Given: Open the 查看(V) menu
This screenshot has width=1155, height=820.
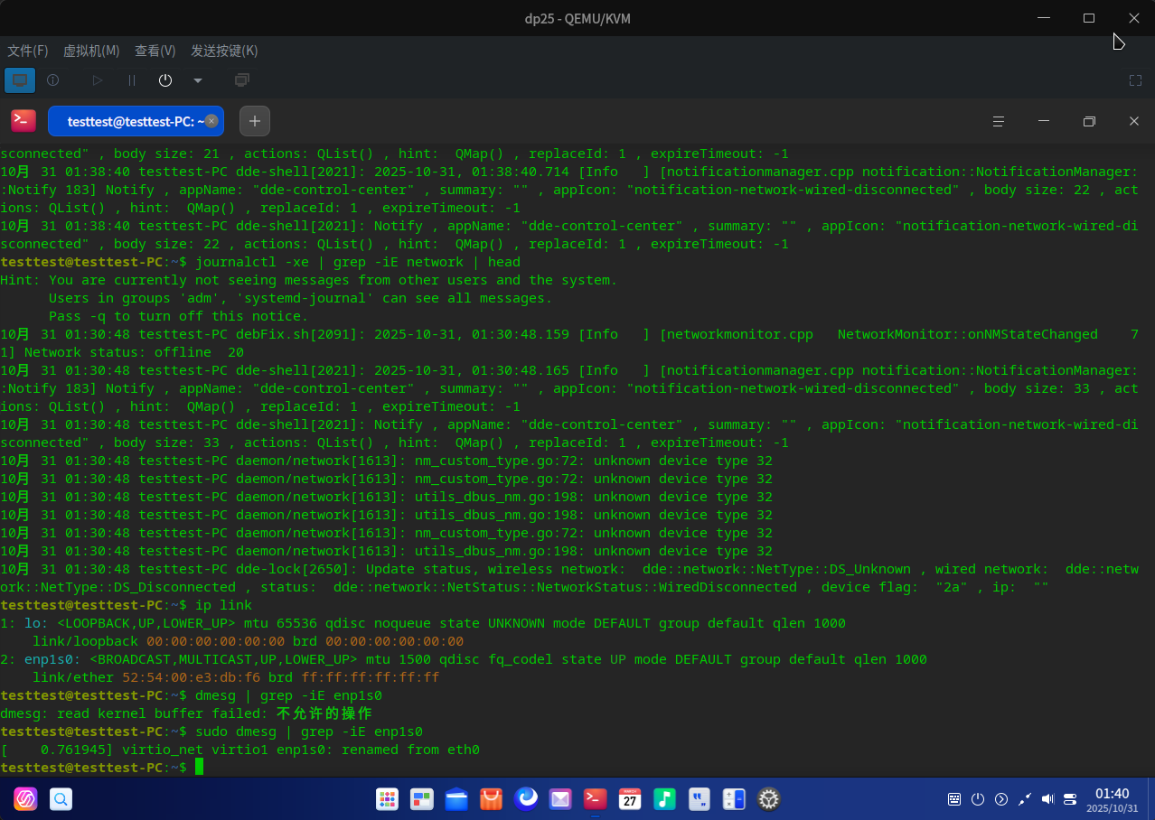Looking at the screenshot, I should click(x=155, y=51).
